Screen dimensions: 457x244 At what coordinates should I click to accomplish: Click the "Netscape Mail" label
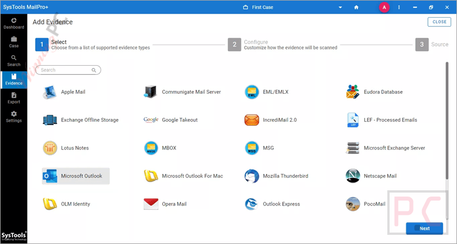380,176
